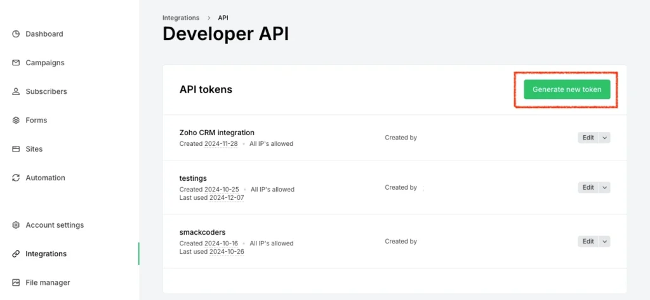The image size is (650, 300).
Task: Click the Sites browser window icon
Action: [x=16, y=149]
